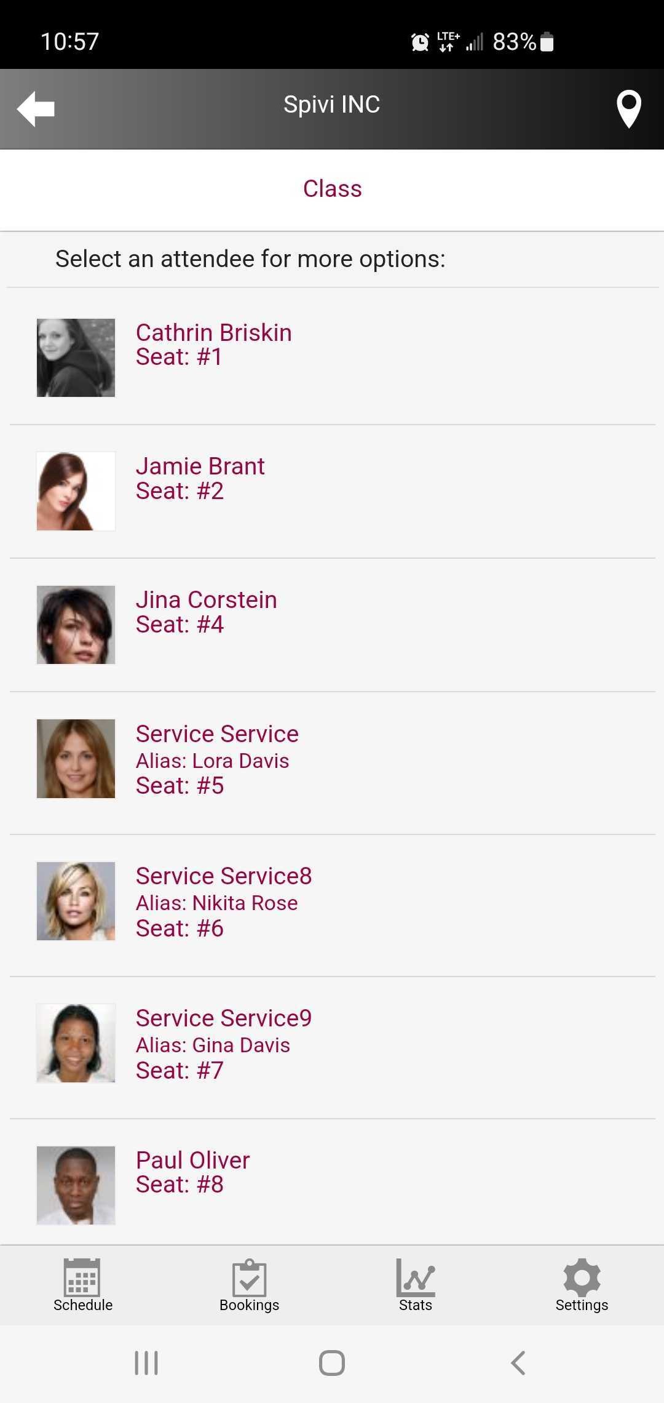The width and height of the screenshot is (664, 1403).
Task: Tap the Android recent apps button
Action: (x=146, y=1362)
